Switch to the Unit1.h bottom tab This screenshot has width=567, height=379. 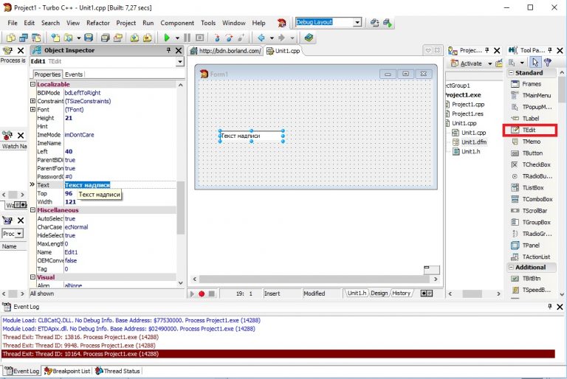(357, 293)
